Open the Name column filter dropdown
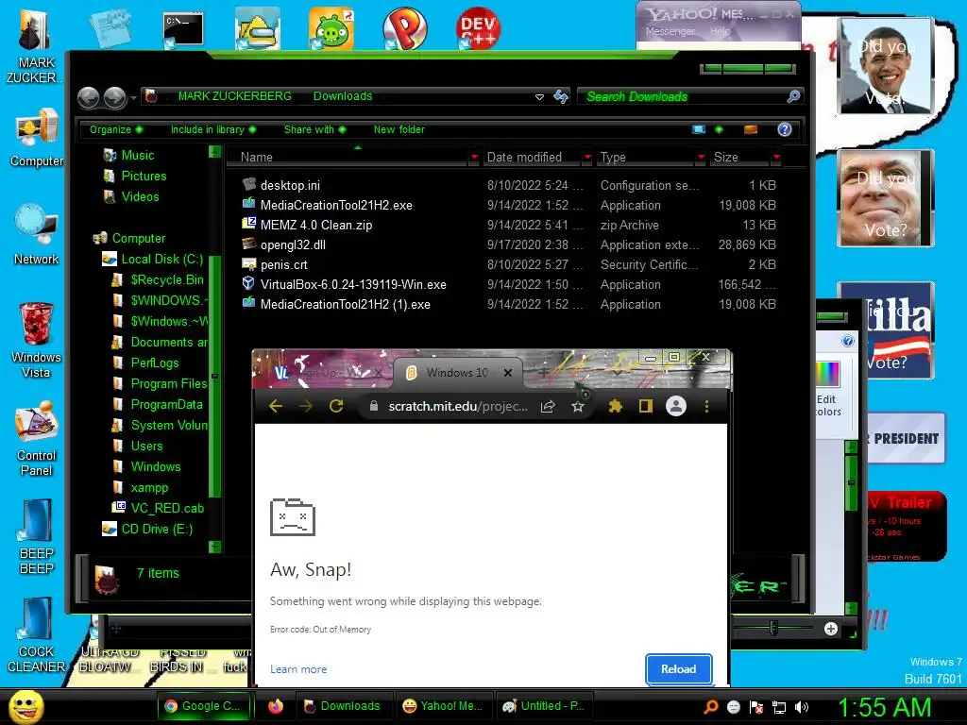This screenshot has height=725, width=967. [x=474, y=158]
